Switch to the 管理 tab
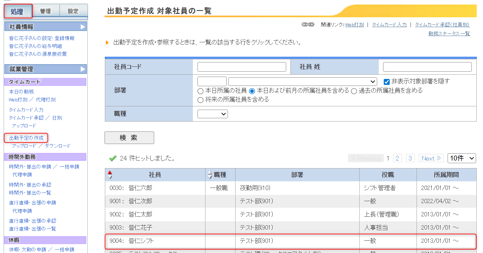This screenshot has width=483, height=253. [x=45, y=11]
